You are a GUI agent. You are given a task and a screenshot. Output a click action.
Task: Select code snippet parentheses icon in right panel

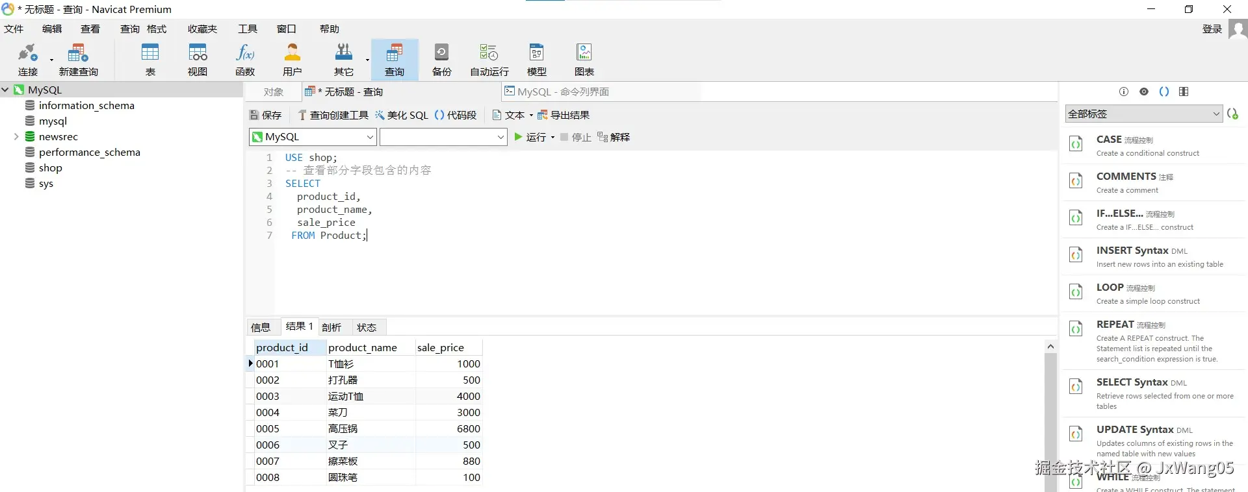[1164, 92]
